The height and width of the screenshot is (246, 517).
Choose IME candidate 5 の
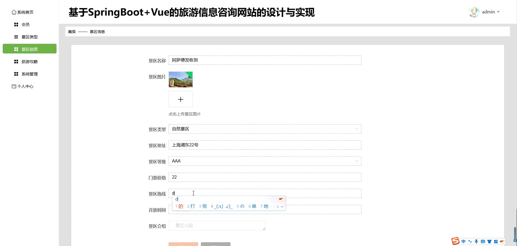coord(240,206)
